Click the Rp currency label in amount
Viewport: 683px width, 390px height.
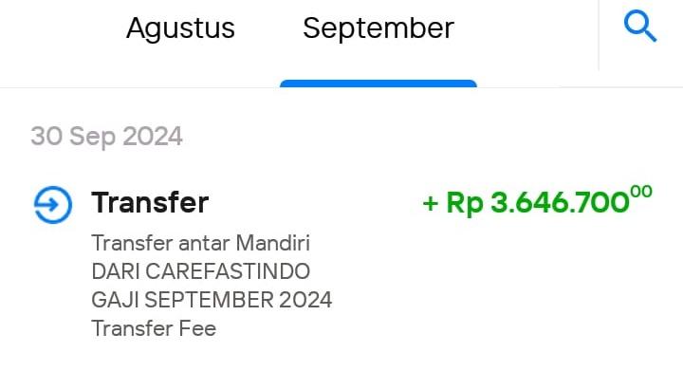pyautogui.click(x=465, y=204)
